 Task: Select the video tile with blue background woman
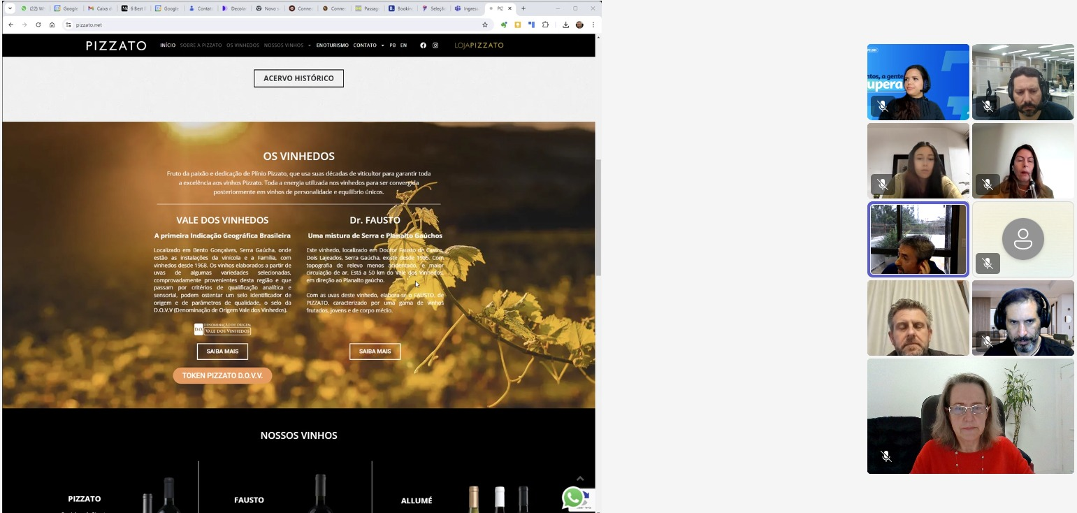point(918,82)
